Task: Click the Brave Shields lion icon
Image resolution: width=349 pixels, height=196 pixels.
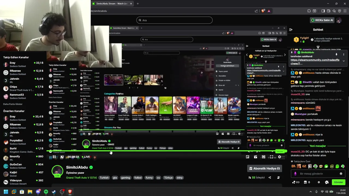Action: (263, 11)
